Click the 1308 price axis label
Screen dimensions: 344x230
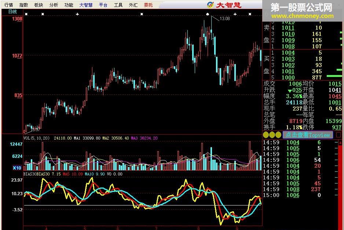[x=17, y=19]
